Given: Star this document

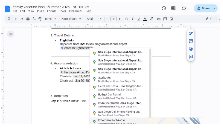Looking at the screenshot, I should coord(75,7).
